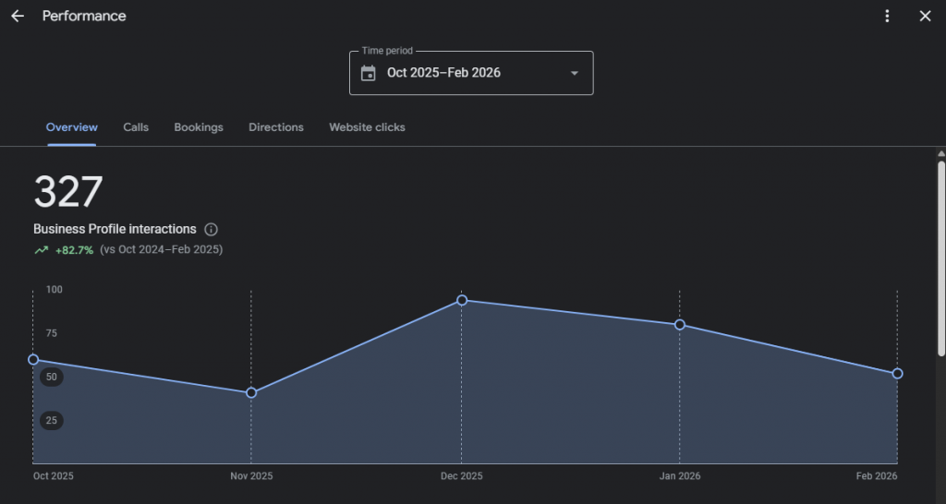Screen dimensions: 946x504
Task: Click the info icon beside Business Profile interactions
Action: [211, 229]
